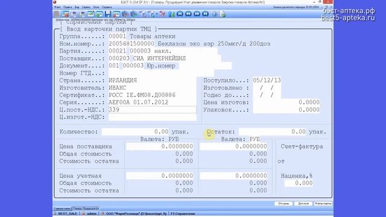Image resolution: width=386 pixels, height=217 pixels.
Task: Open the Справка menu
Action: point(107,7)
